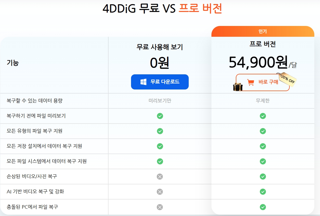Click pro check mark for 손상된 비디오/사진 복구
This screenshot has height=216, width=320.
(263, 177)
